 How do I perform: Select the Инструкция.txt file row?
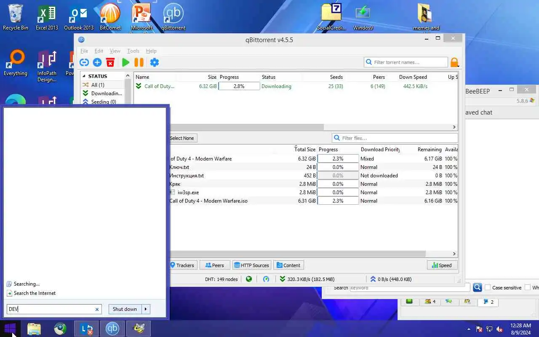pos(313,176)
